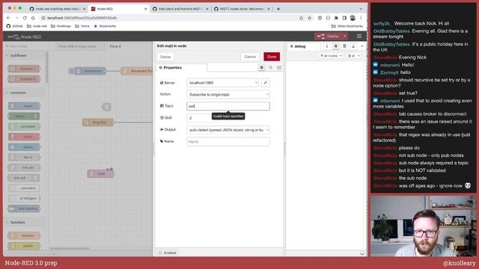Select the msg.foo node on the canvas

[98, 123]
